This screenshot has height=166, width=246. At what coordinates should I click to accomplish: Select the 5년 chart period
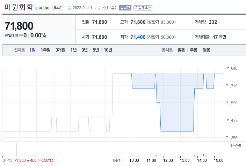coord(96,50)
